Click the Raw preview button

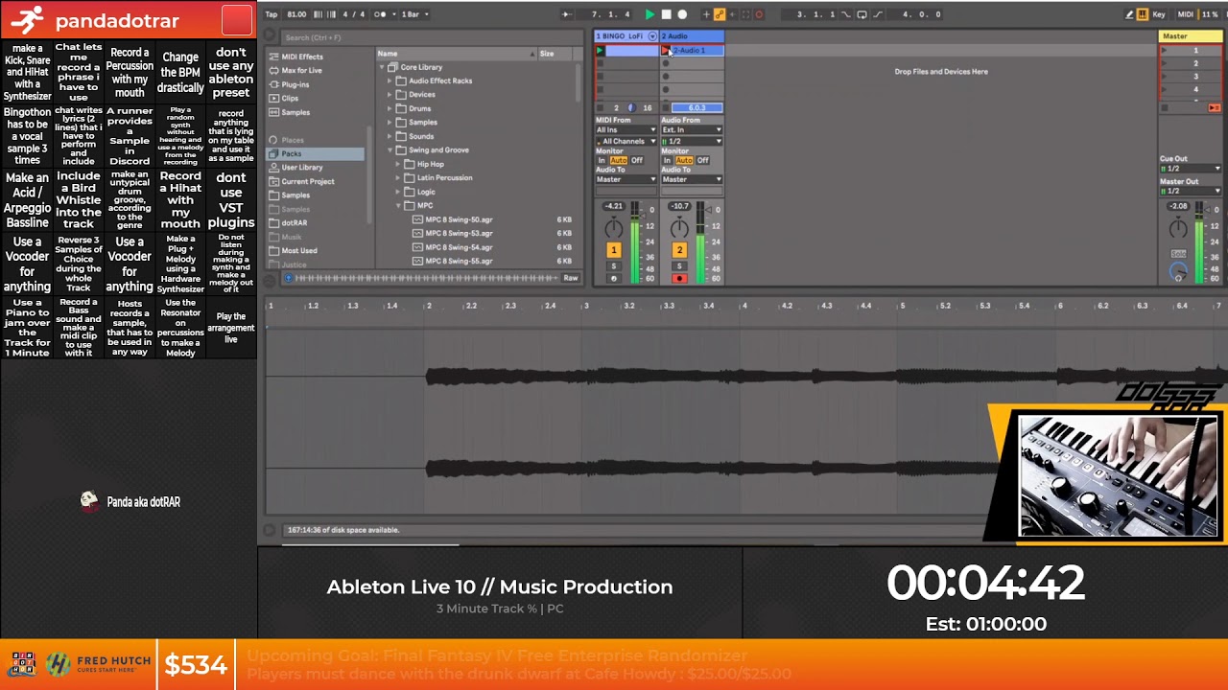pos(571,278)
